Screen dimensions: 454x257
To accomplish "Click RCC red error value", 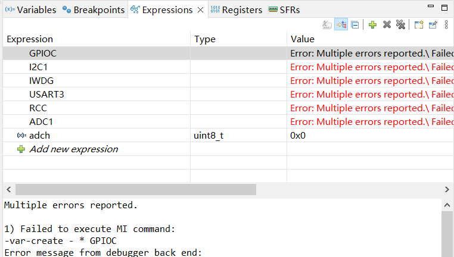I will click(372, 108).
